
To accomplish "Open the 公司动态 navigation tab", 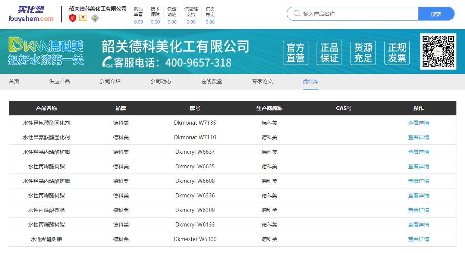I will click(161, 81).
